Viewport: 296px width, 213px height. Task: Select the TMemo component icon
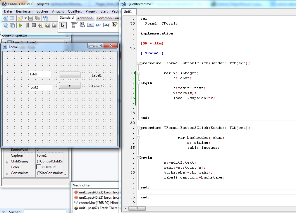pyautogui.click(x=114, y=25)
